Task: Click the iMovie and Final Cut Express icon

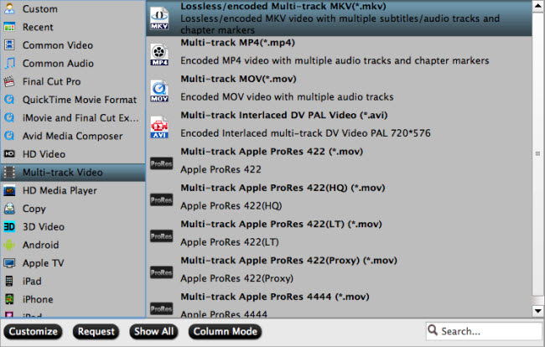Action: 9,117
